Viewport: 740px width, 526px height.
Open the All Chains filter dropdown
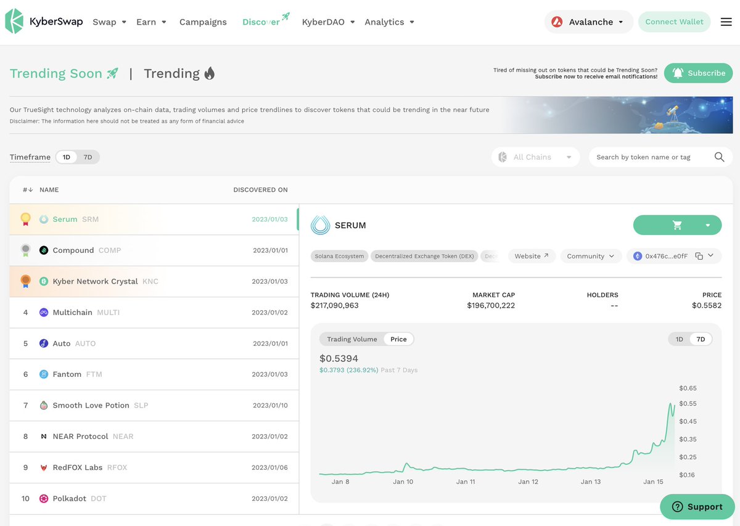[536, 157]
